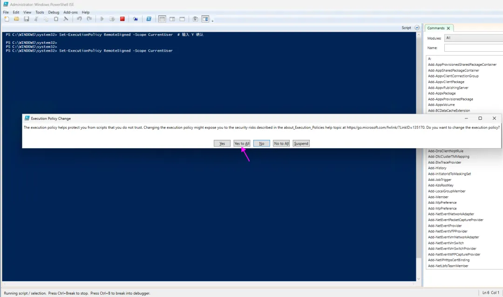Image resolution: width=503 pixels, height=297 pixels.
Task: Click Show Script Pane Top icon
Action: click(x=162, y=19)
